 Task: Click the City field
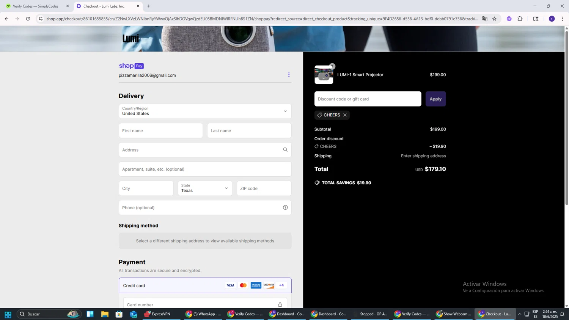146,188
